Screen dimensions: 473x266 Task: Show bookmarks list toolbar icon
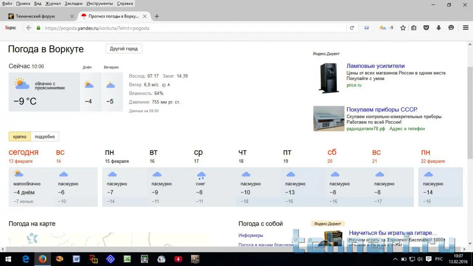click(x=414, y=28)
